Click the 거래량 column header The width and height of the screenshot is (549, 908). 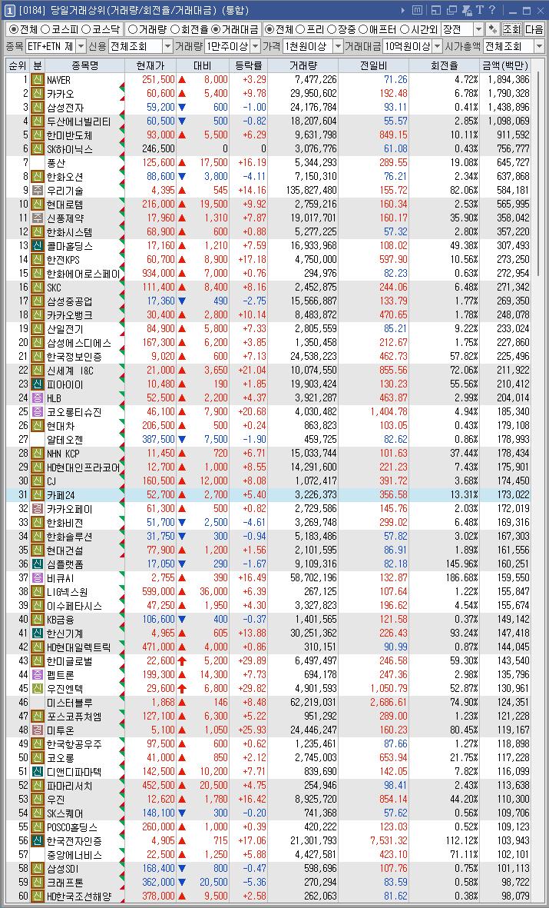tap(304, 66)
